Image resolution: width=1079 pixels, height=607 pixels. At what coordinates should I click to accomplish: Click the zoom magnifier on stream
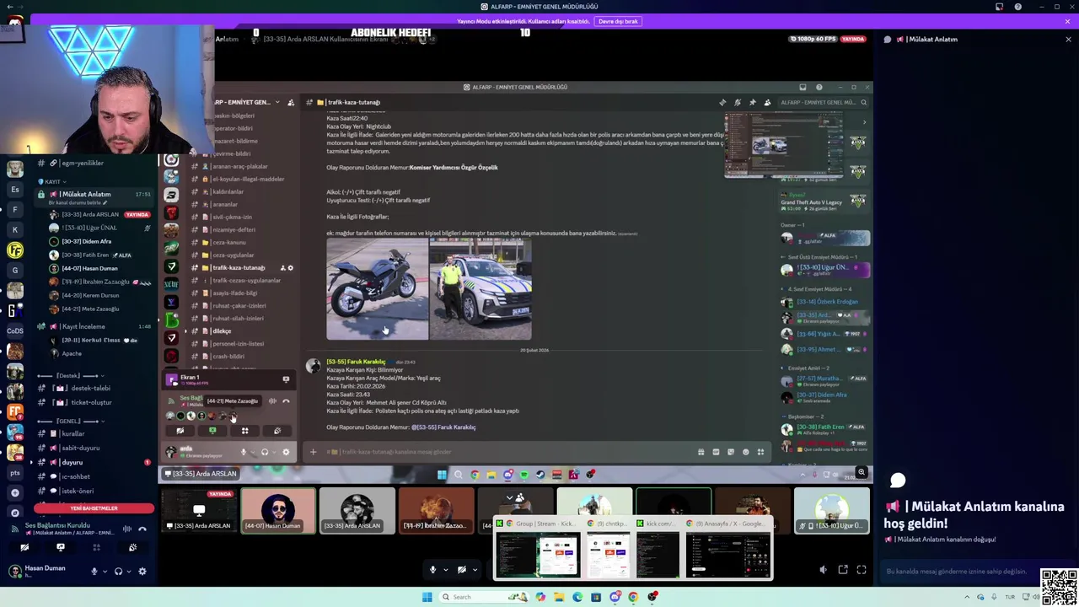tap(861, 473)
